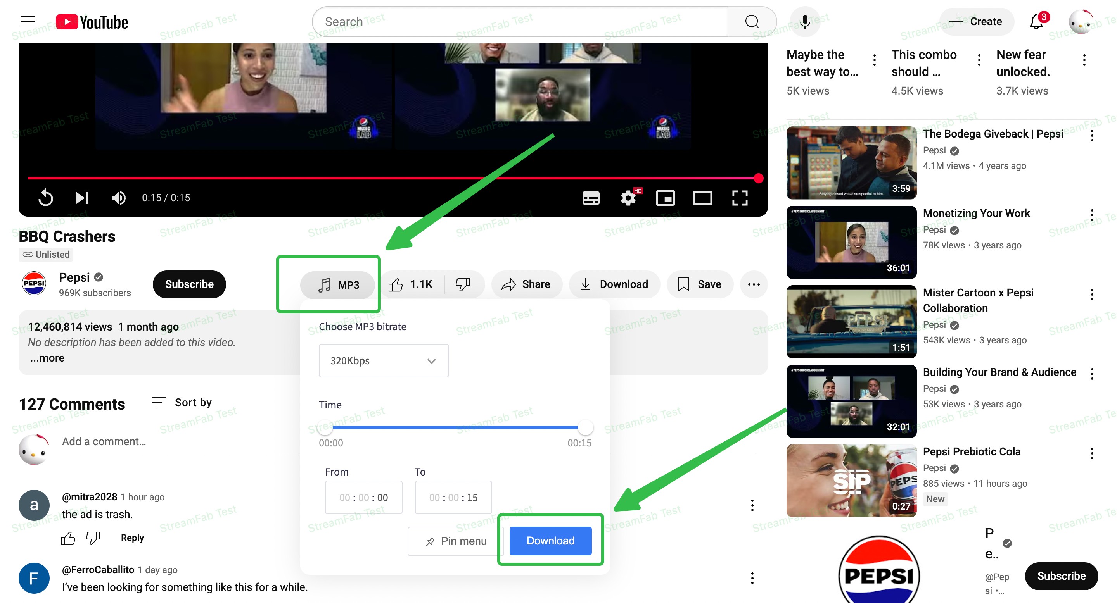1117x603 pixels.
Task: Reply to @mitra2028's comment
Action: pos(132,538)
